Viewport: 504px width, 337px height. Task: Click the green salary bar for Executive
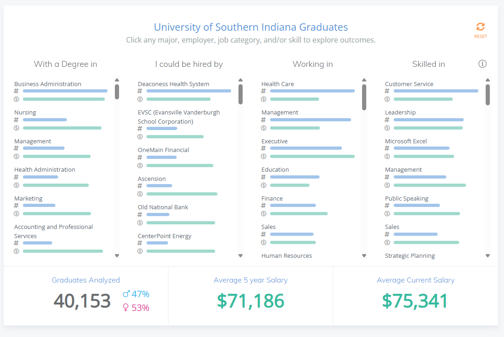coord(312,157)
